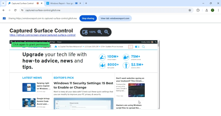Click the zoom out magnifier icon

click(107, 32)
